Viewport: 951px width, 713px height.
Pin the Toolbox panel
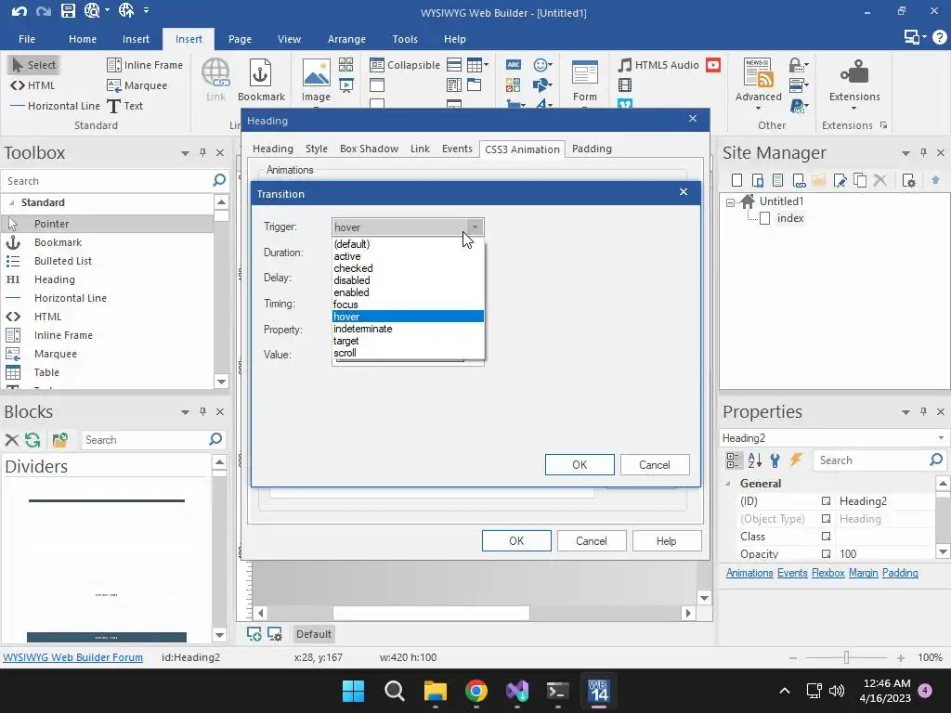click(202, 153)
